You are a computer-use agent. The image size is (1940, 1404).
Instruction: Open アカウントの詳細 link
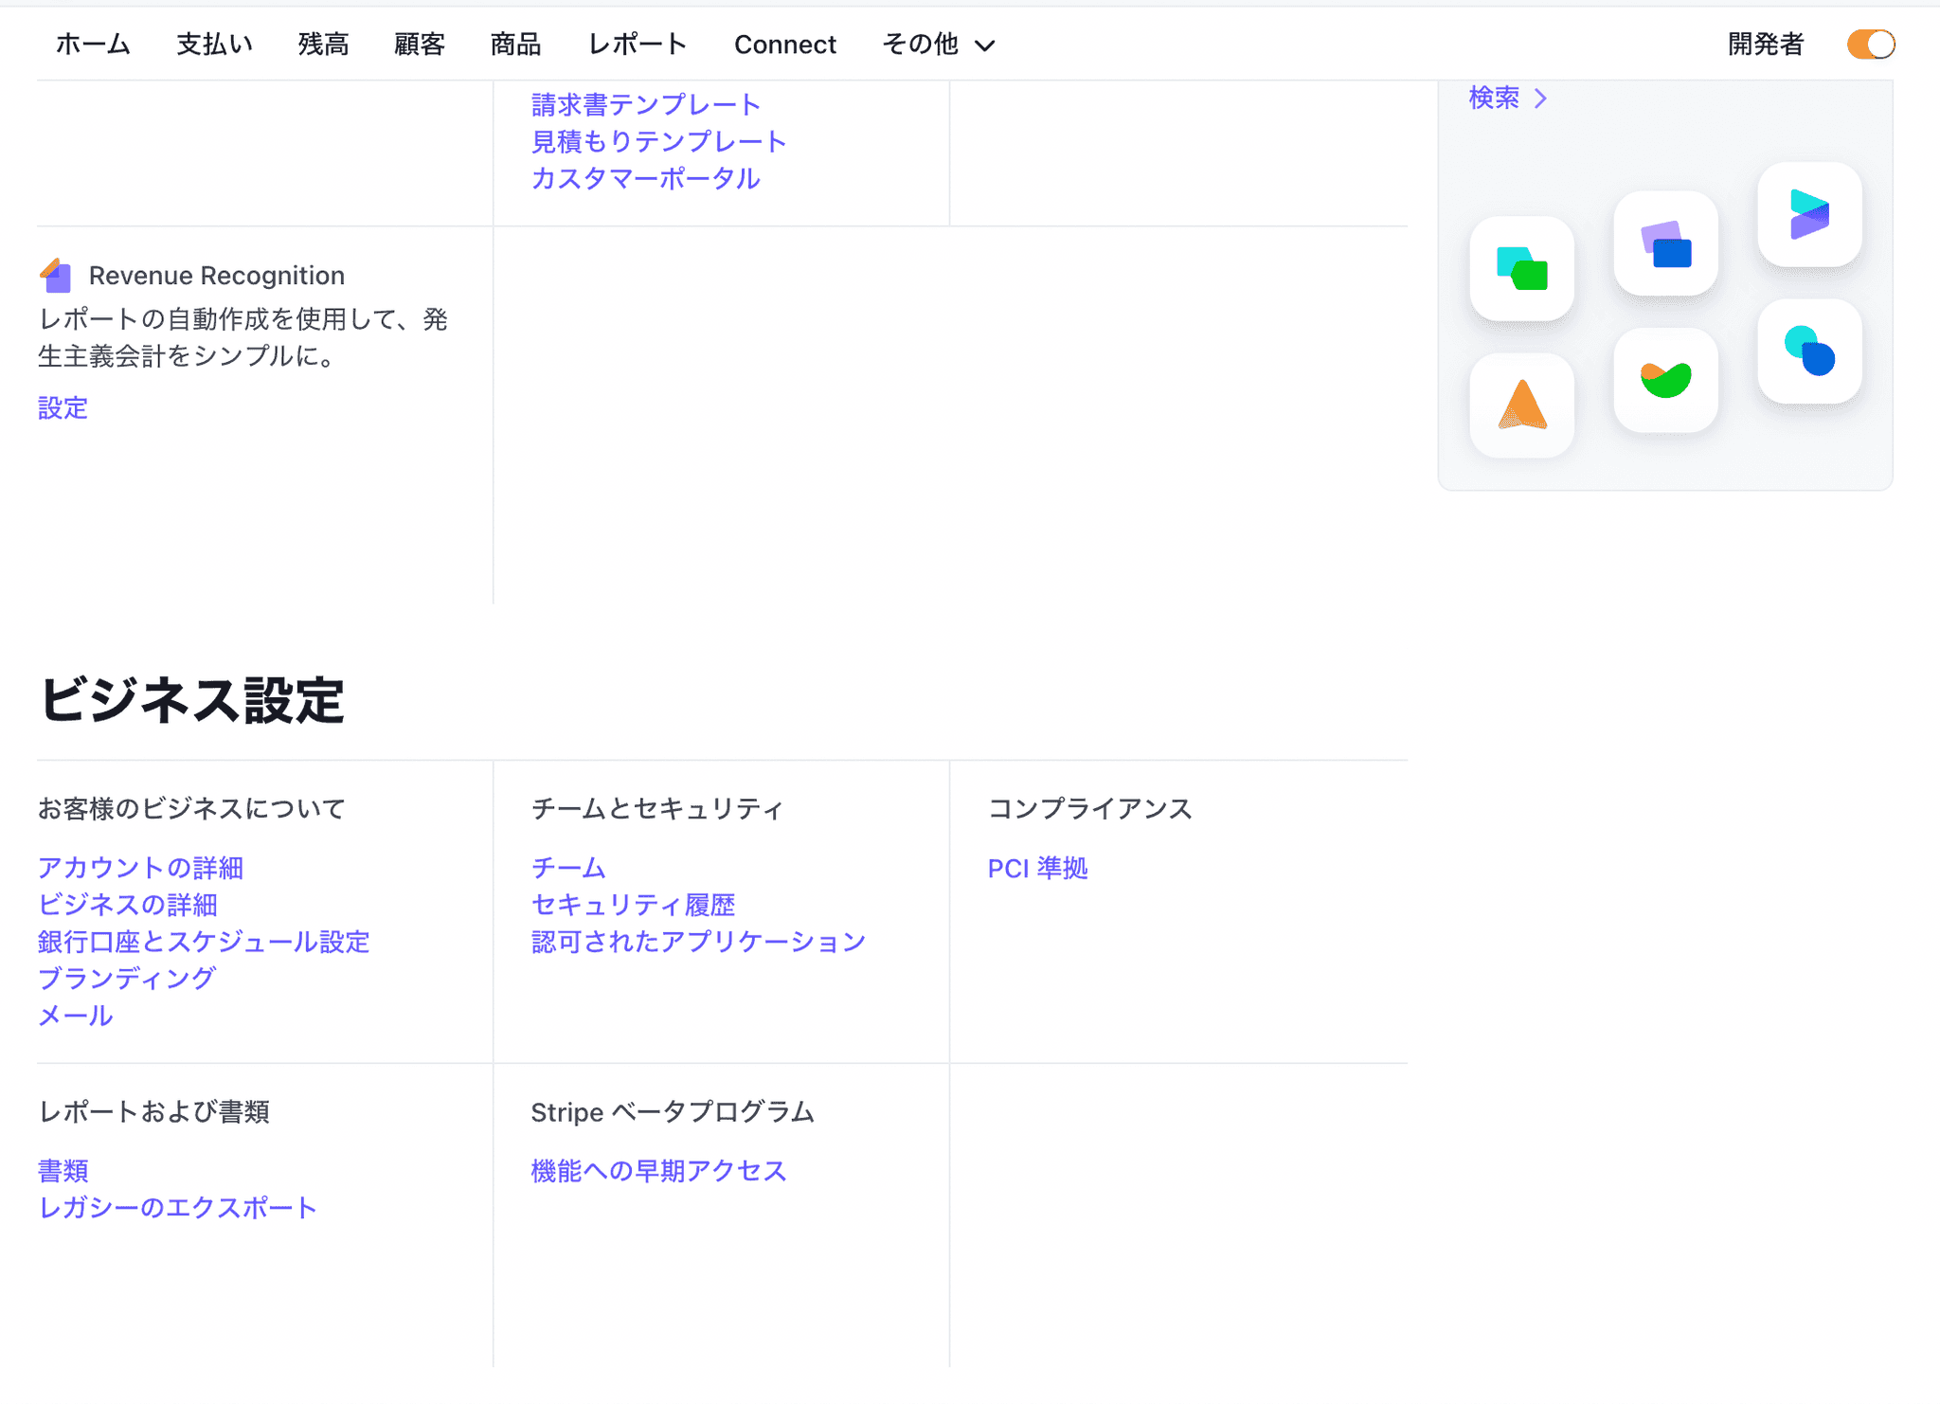click(141, 868)
